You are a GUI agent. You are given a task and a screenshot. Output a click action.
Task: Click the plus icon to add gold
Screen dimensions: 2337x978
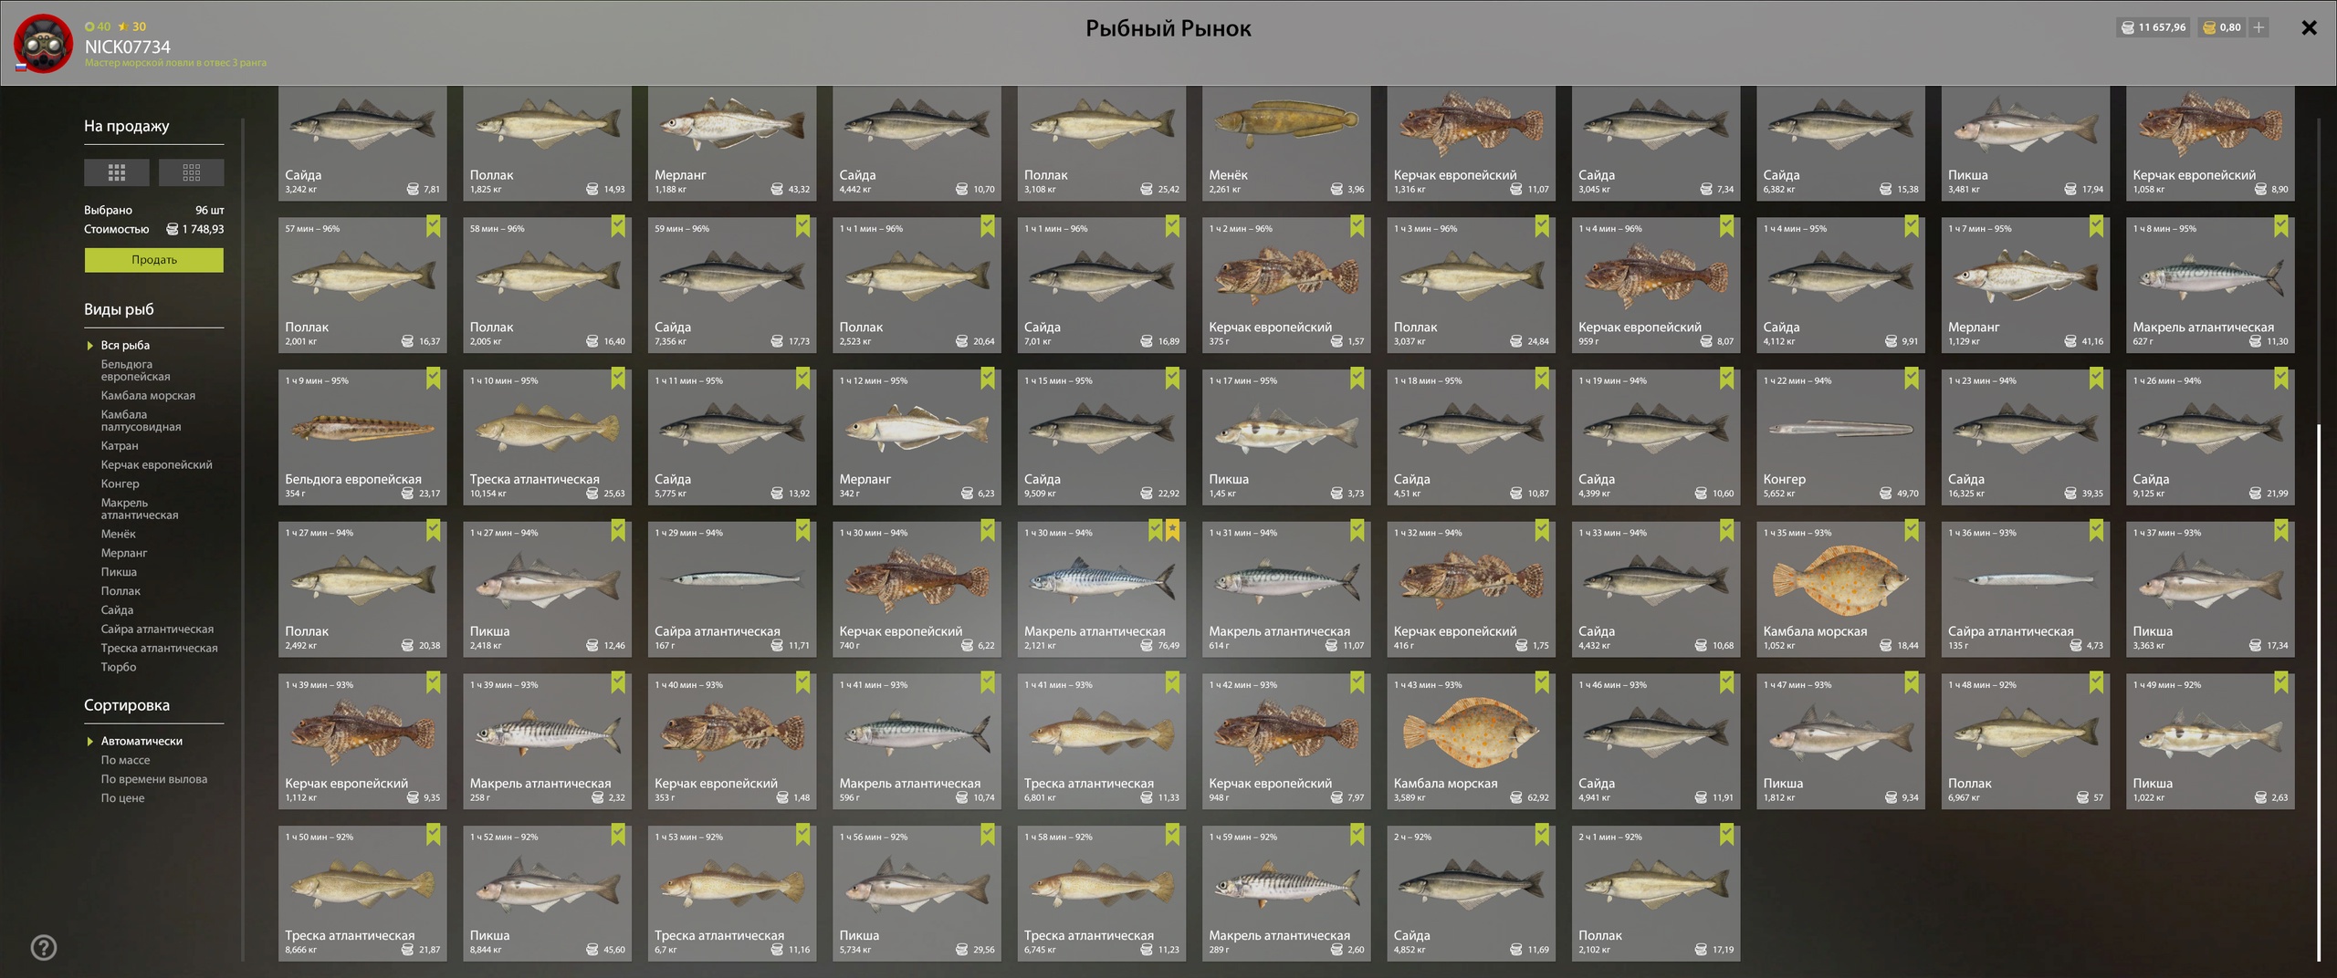pyautogui.click(x=2258, y=27)
